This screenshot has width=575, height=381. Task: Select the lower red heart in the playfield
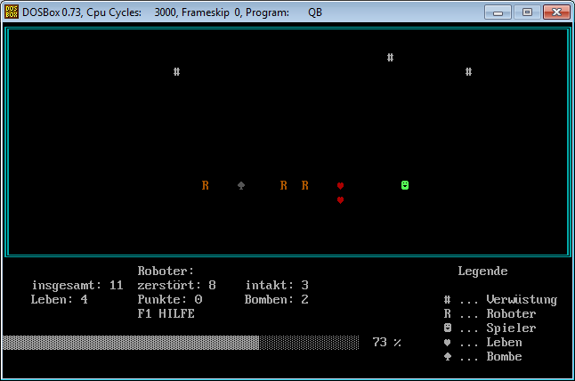point(340,200)
